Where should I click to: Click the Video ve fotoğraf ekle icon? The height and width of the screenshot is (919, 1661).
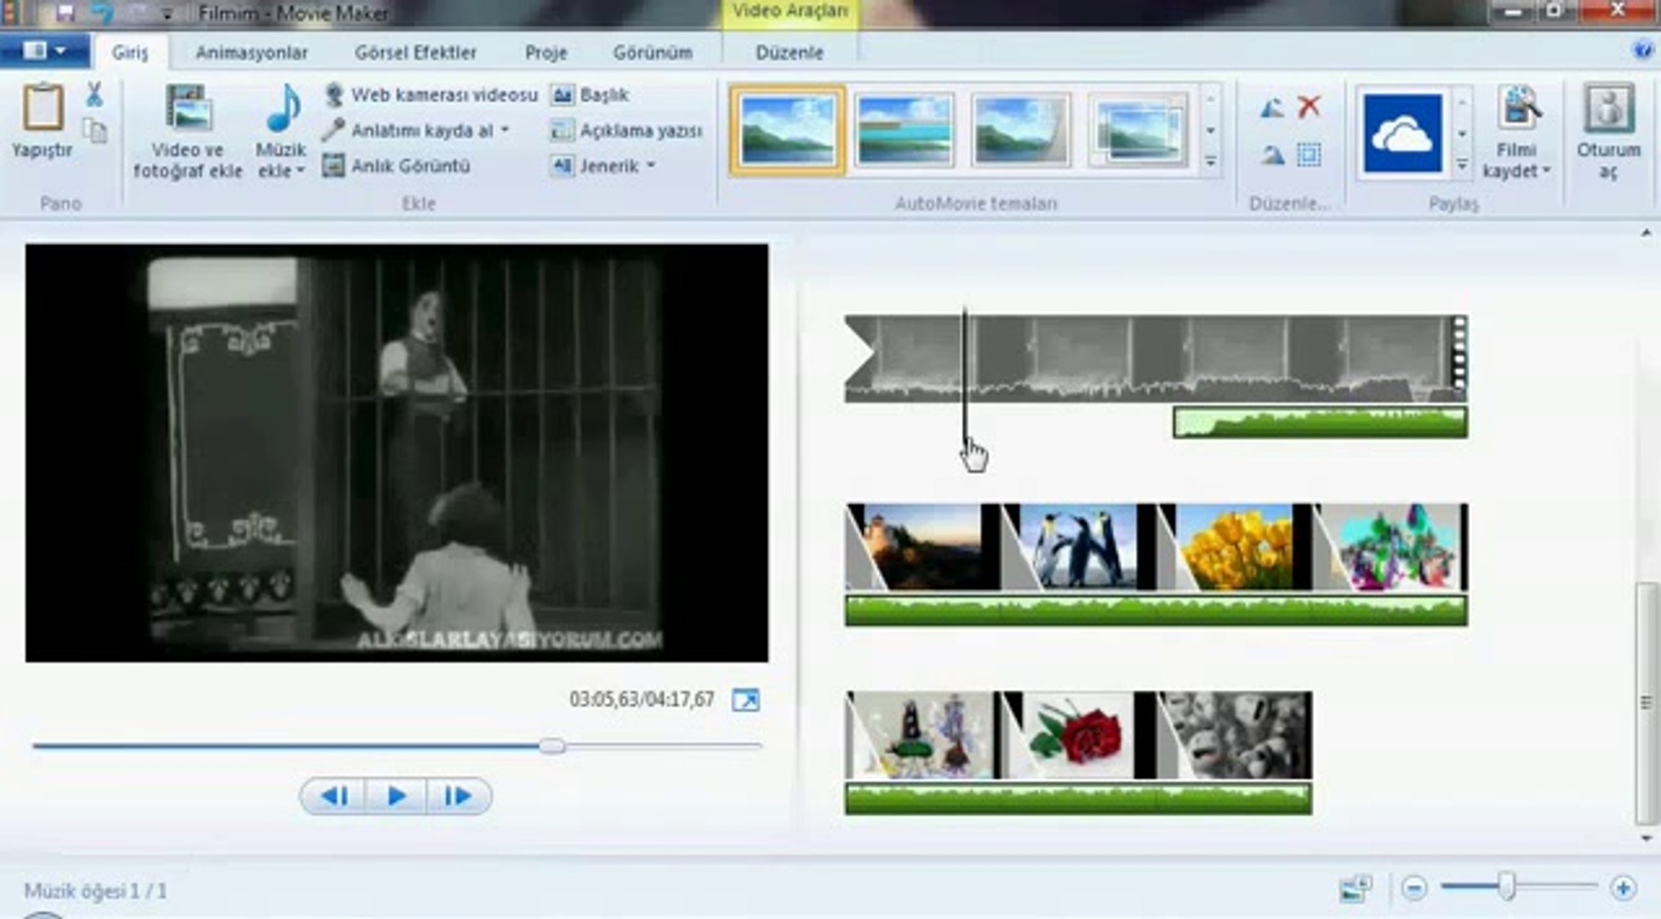[x=187, y=109]
